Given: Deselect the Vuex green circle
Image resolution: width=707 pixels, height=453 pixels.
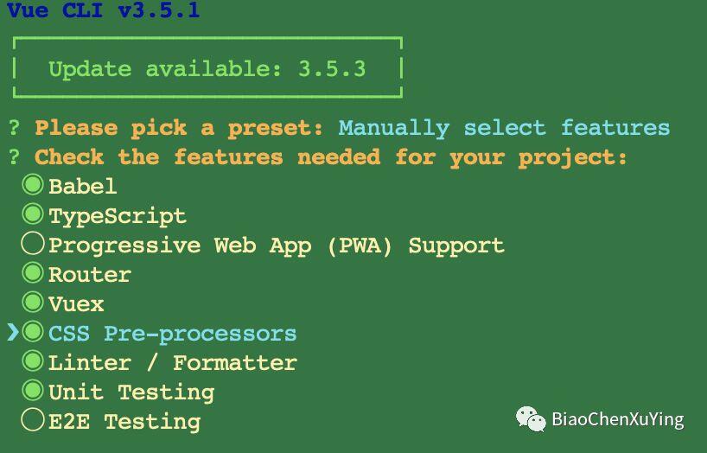Looking at the screenshot, I should click(x=33, y=303).
